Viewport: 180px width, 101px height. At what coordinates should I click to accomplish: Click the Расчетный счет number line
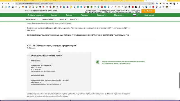(x=43, y=71)
